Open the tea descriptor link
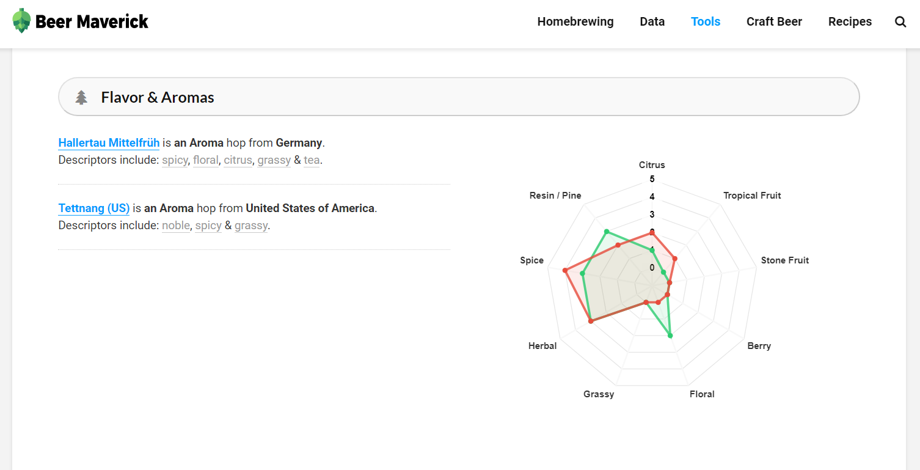This screenshot has width=920, height=470. click(x=312, y=160)
